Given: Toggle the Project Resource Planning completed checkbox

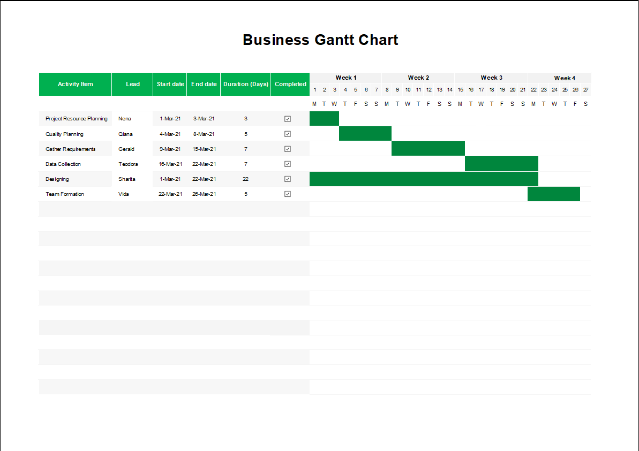Looking at the screenshot, I should (288, 119).
